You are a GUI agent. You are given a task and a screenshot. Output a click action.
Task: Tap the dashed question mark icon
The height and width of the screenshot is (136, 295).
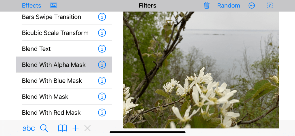click(x=270, y=6)
